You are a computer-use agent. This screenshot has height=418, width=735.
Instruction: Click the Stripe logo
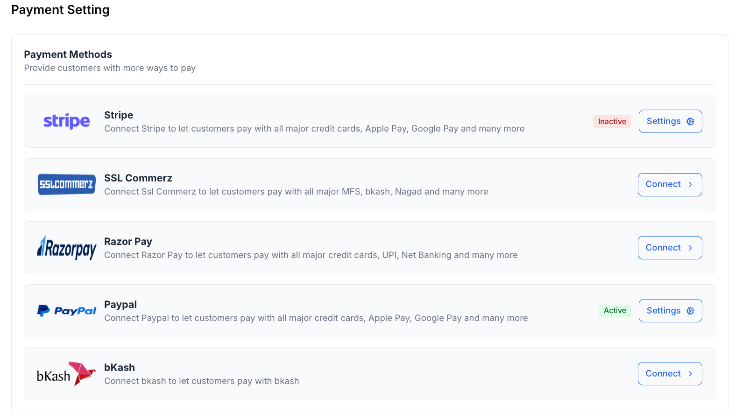pos(66,121)
